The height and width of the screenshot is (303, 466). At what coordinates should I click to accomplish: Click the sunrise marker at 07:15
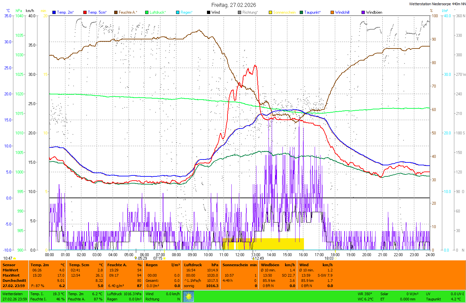164,258
